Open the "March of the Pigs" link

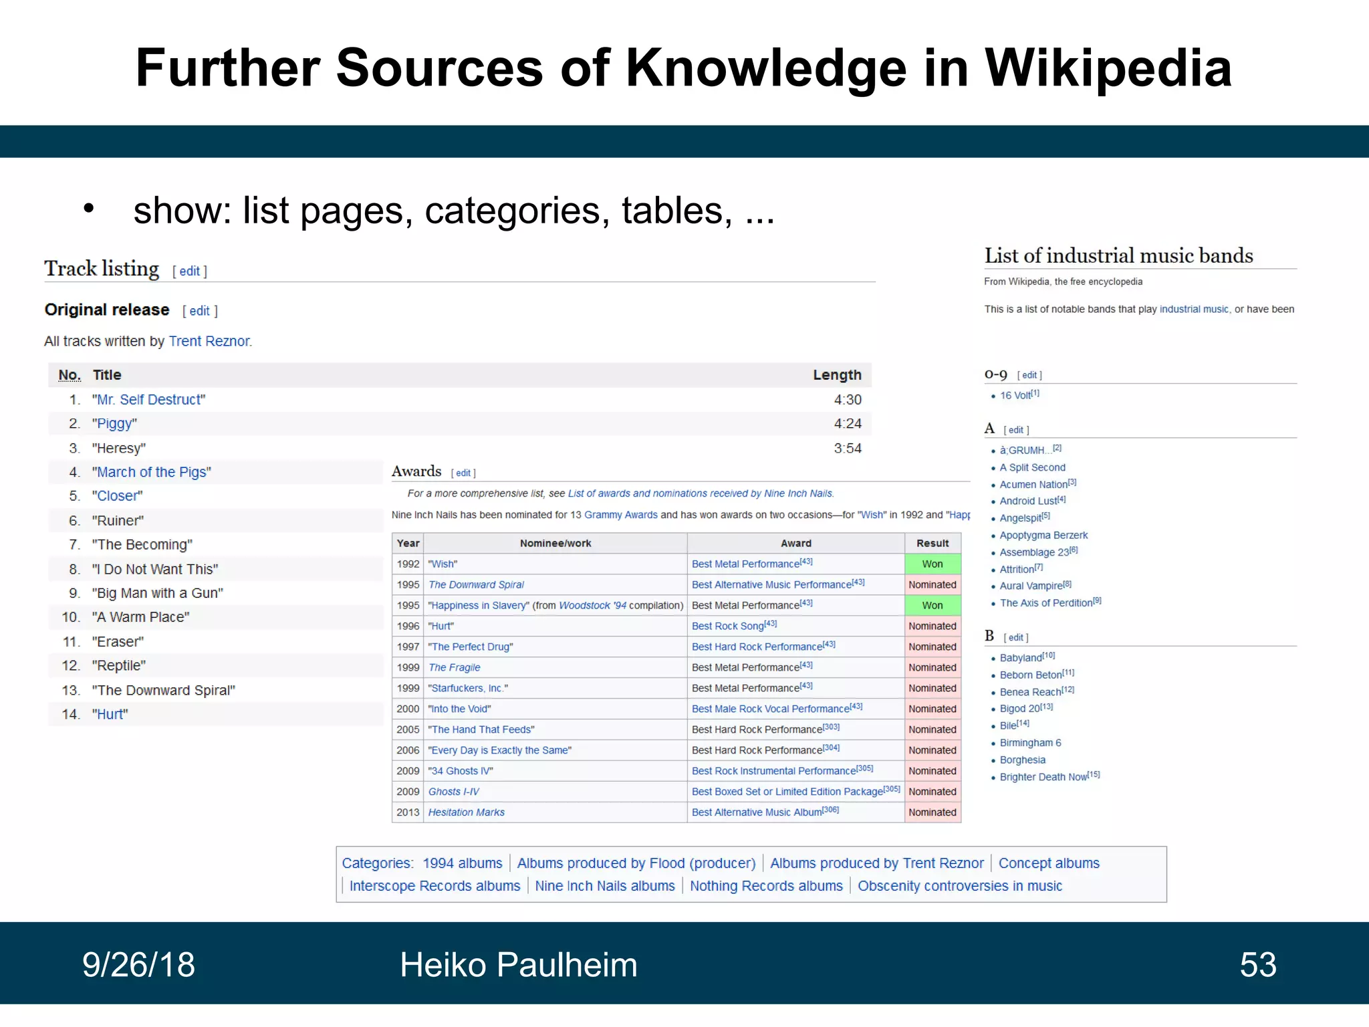coord(152,473)
